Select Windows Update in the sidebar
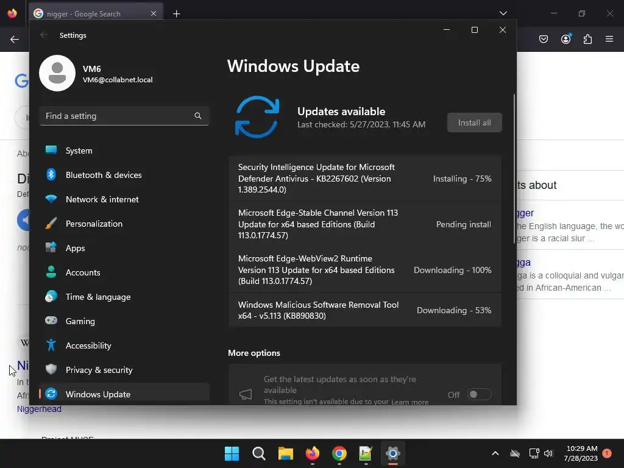This screenshot has height=468, width=624. click(124, 394)
